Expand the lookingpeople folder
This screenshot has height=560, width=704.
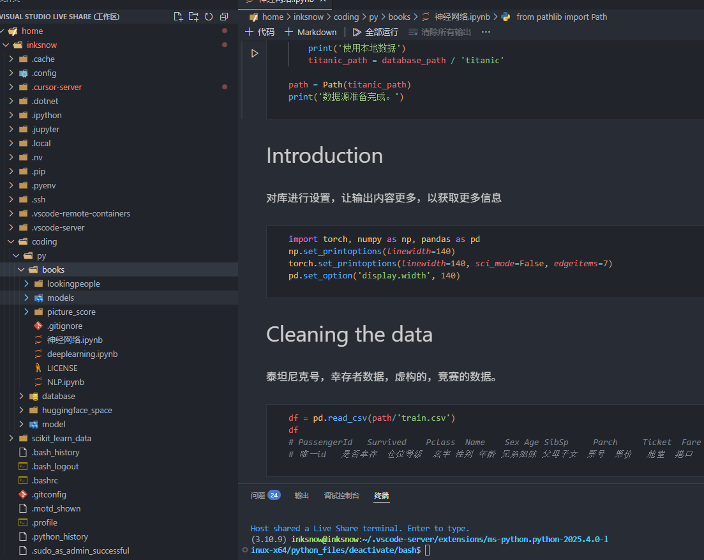(x=27, y=284)
